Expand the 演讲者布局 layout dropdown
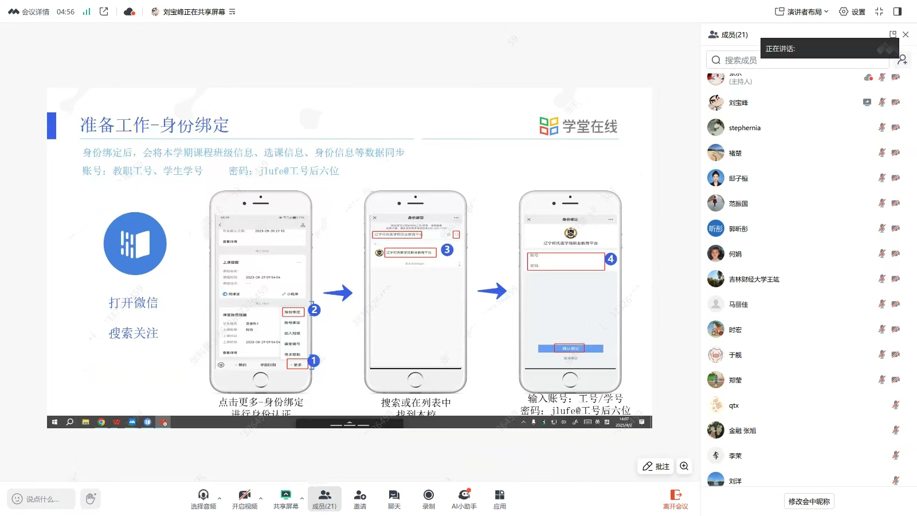The image size is (917, 516). tap(801, 11)
